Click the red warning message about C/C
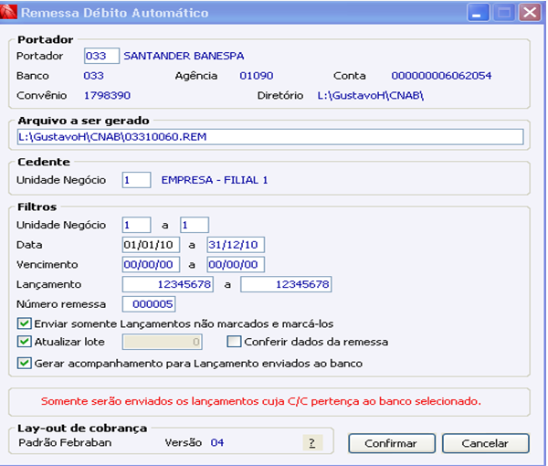 pos(261,401)
